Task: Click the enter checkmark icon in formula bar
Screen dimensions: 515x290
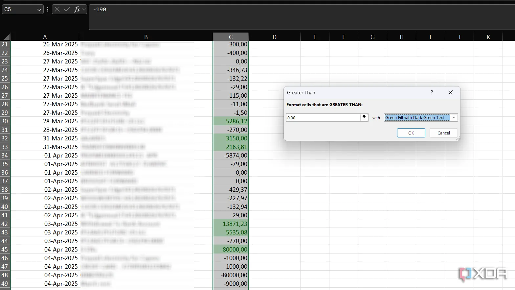Action: click(67, 9)
